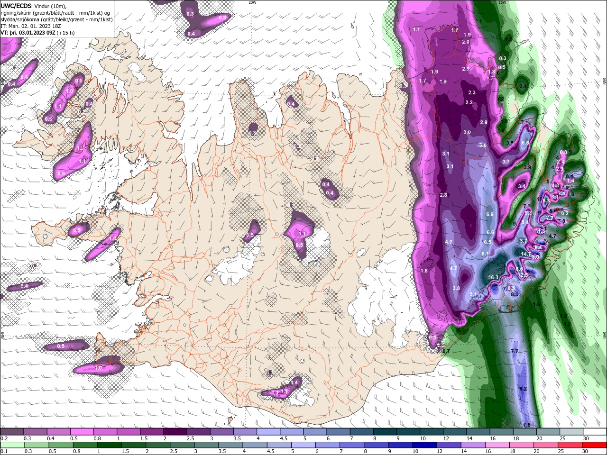The width and height of the screenshot is (607, 455).
Task: Click the VT: þri. 03.01.2023 09Z valid time
Action: pos(28,33)
